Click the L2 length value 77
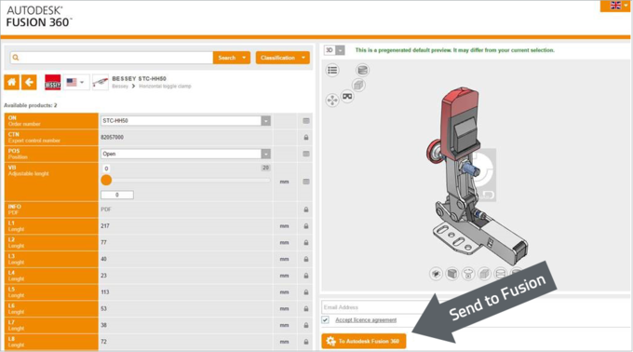633x352 pixels. [103, 243]
